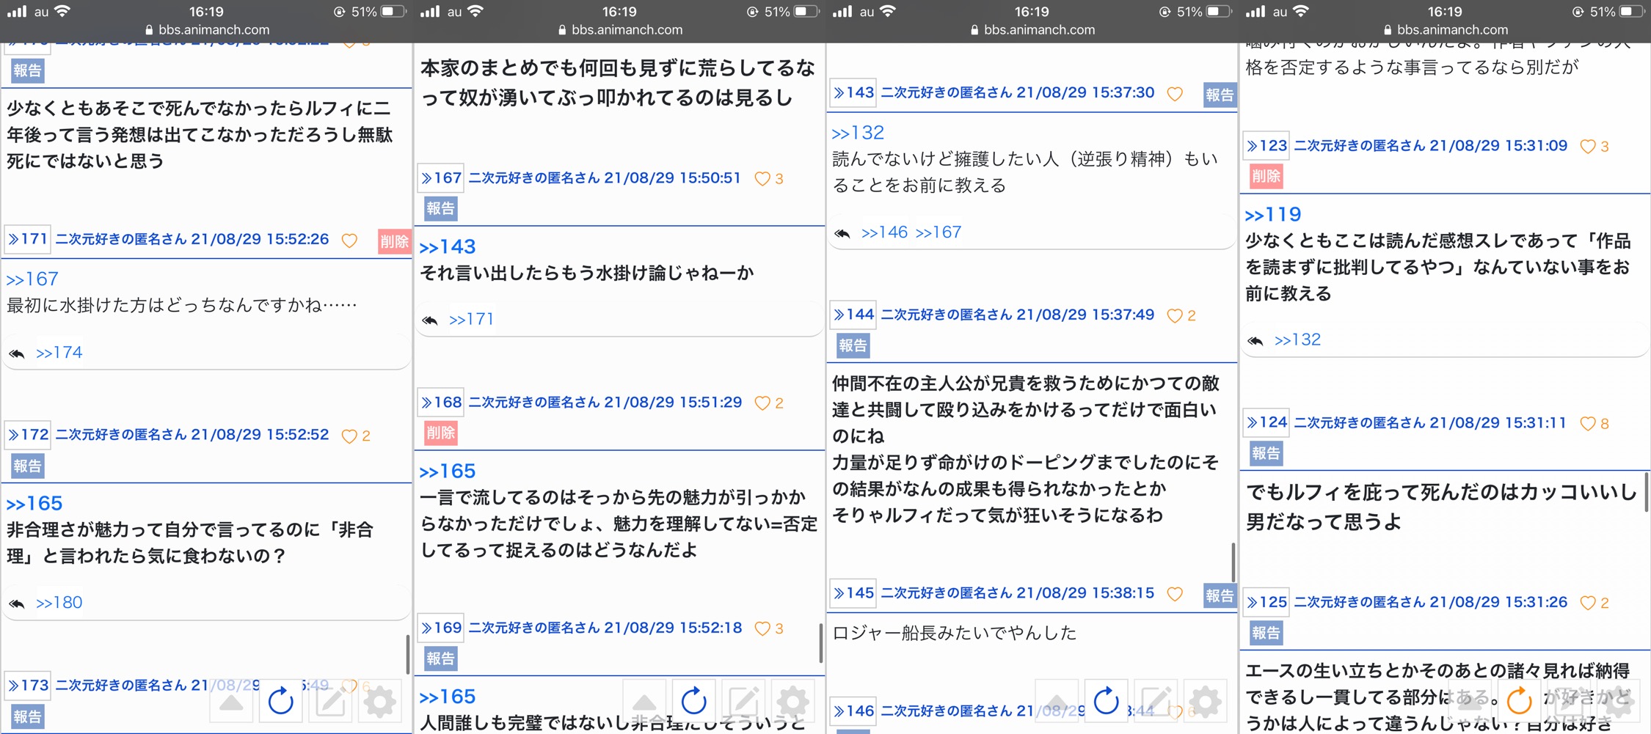Delete post 123 using 削除 button
This screenshot has height=734, width=1651.
click(1266, 176)
